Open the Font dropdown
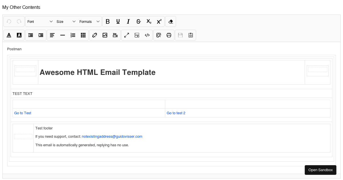 [39, 21]
